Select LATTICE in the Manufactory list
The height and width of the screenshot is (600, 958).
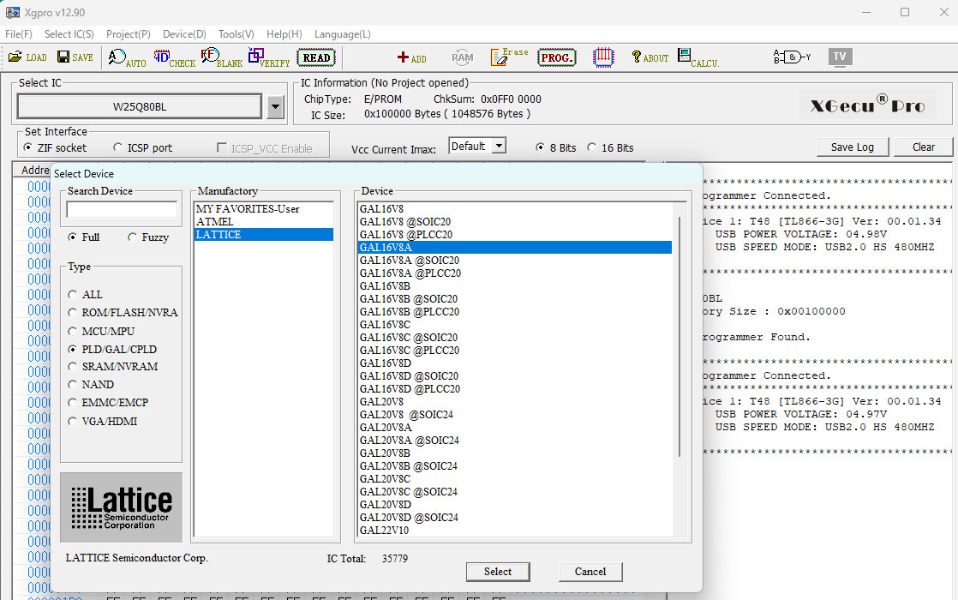(263, 235)
